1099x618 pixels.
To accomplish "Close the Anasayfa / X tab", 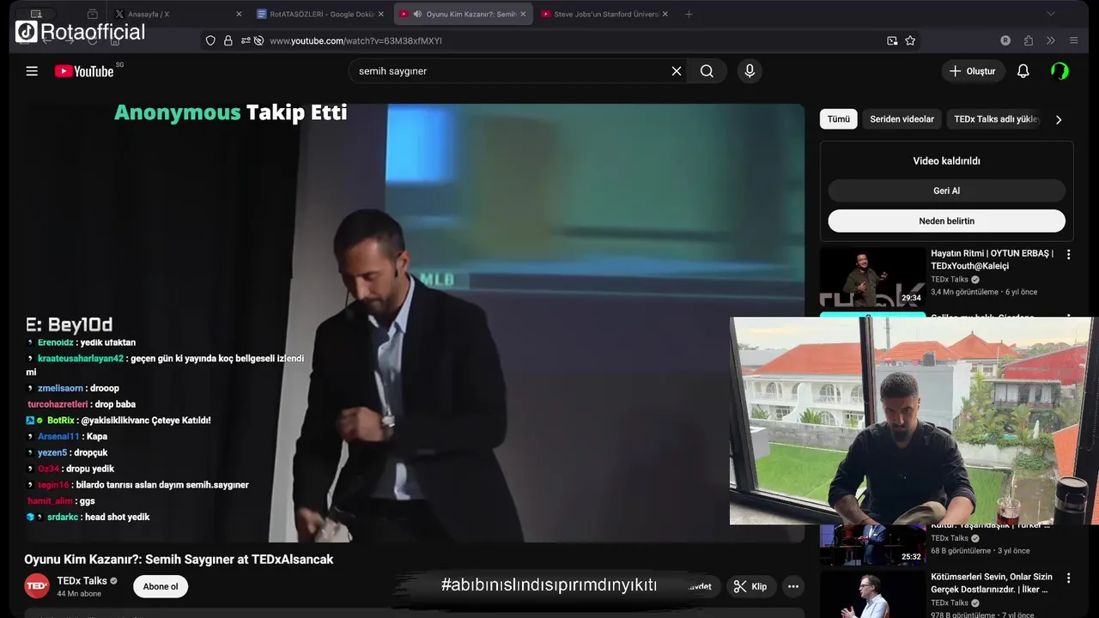I will click(x=239, y=14).
